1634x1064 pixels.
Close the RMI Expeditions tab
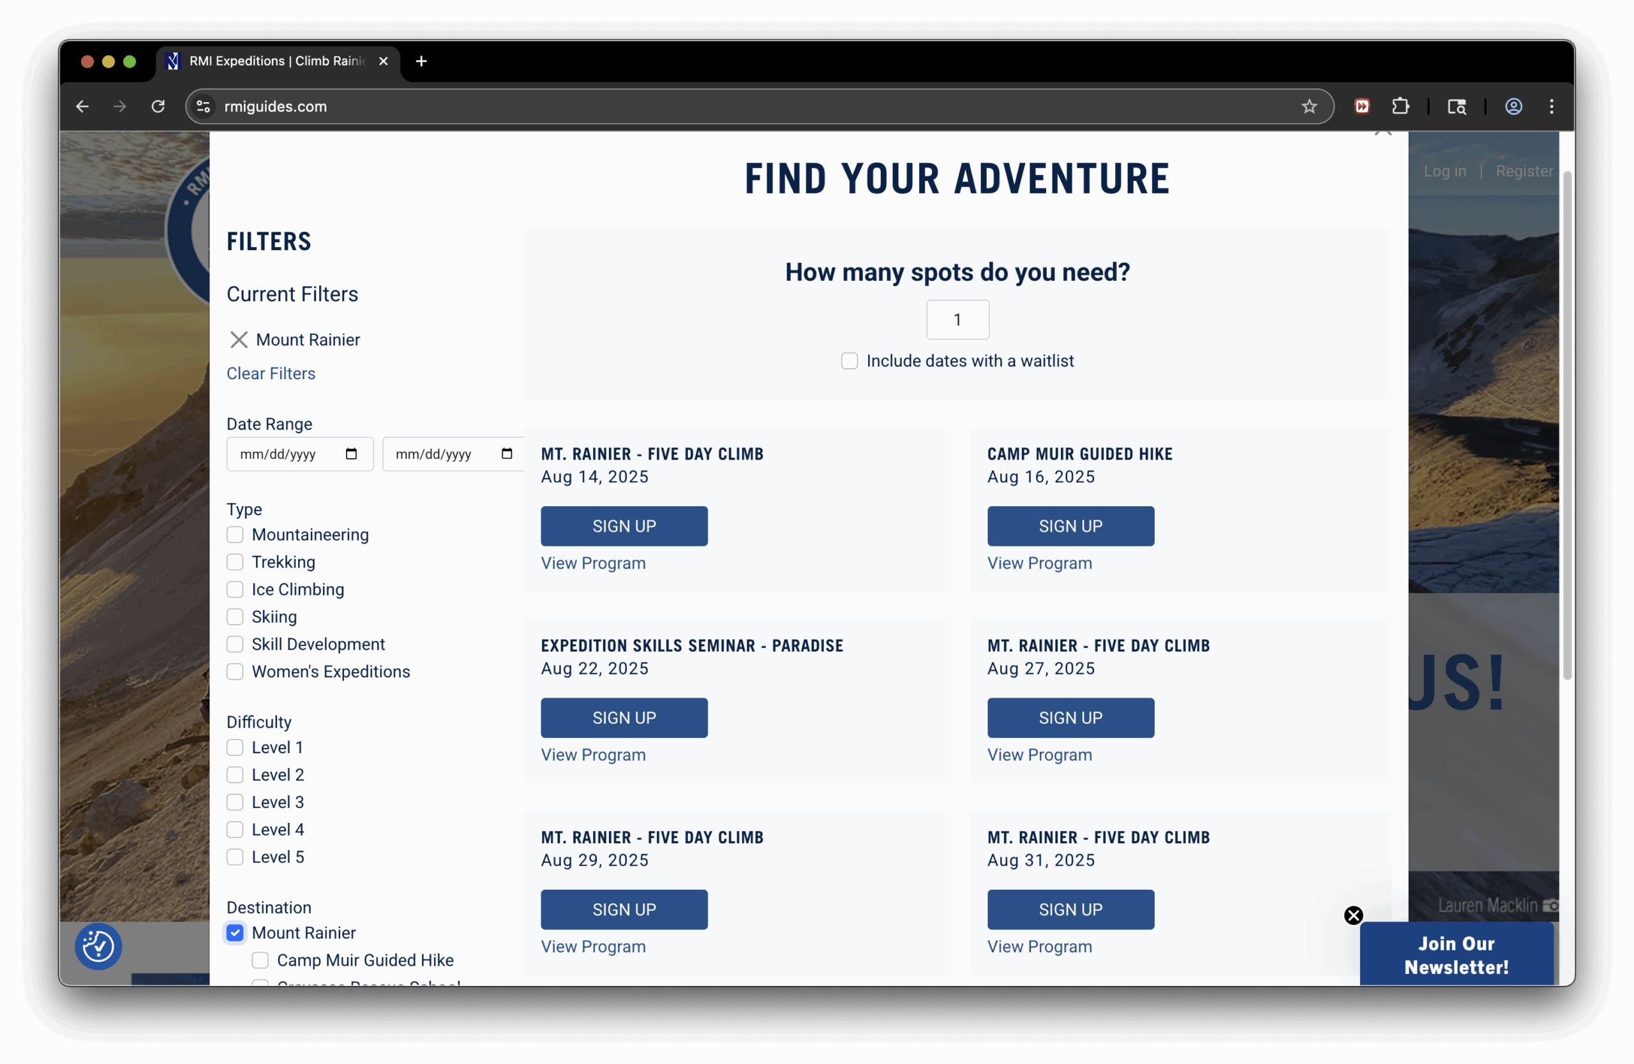click(x=384, y=61)
